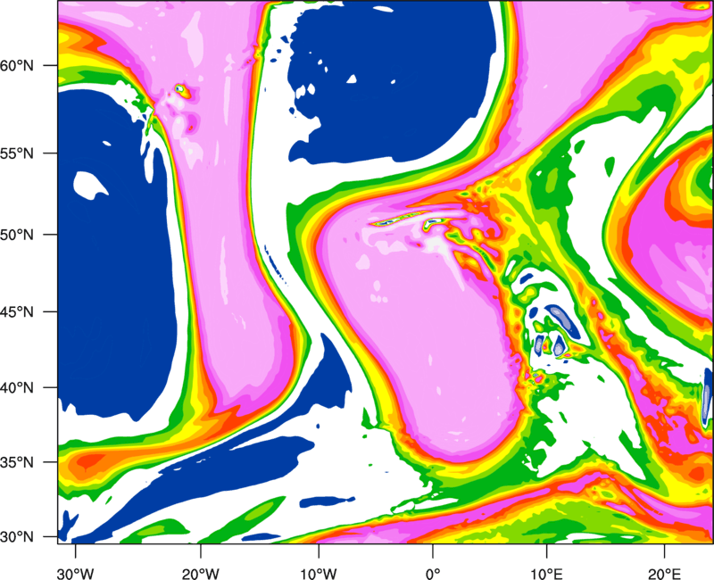
Task: Click the 40°N latitude label
Action: (x=17, y=388)
